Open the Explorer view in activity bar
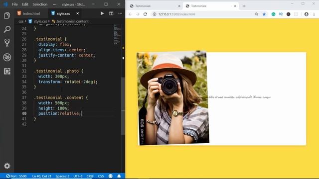Screen dimensions: 319x179 tap(7, 15)
